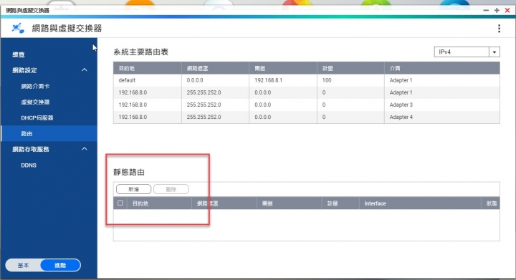
Task: Click the IPv4 combo box field
Action: coord(467,52)
